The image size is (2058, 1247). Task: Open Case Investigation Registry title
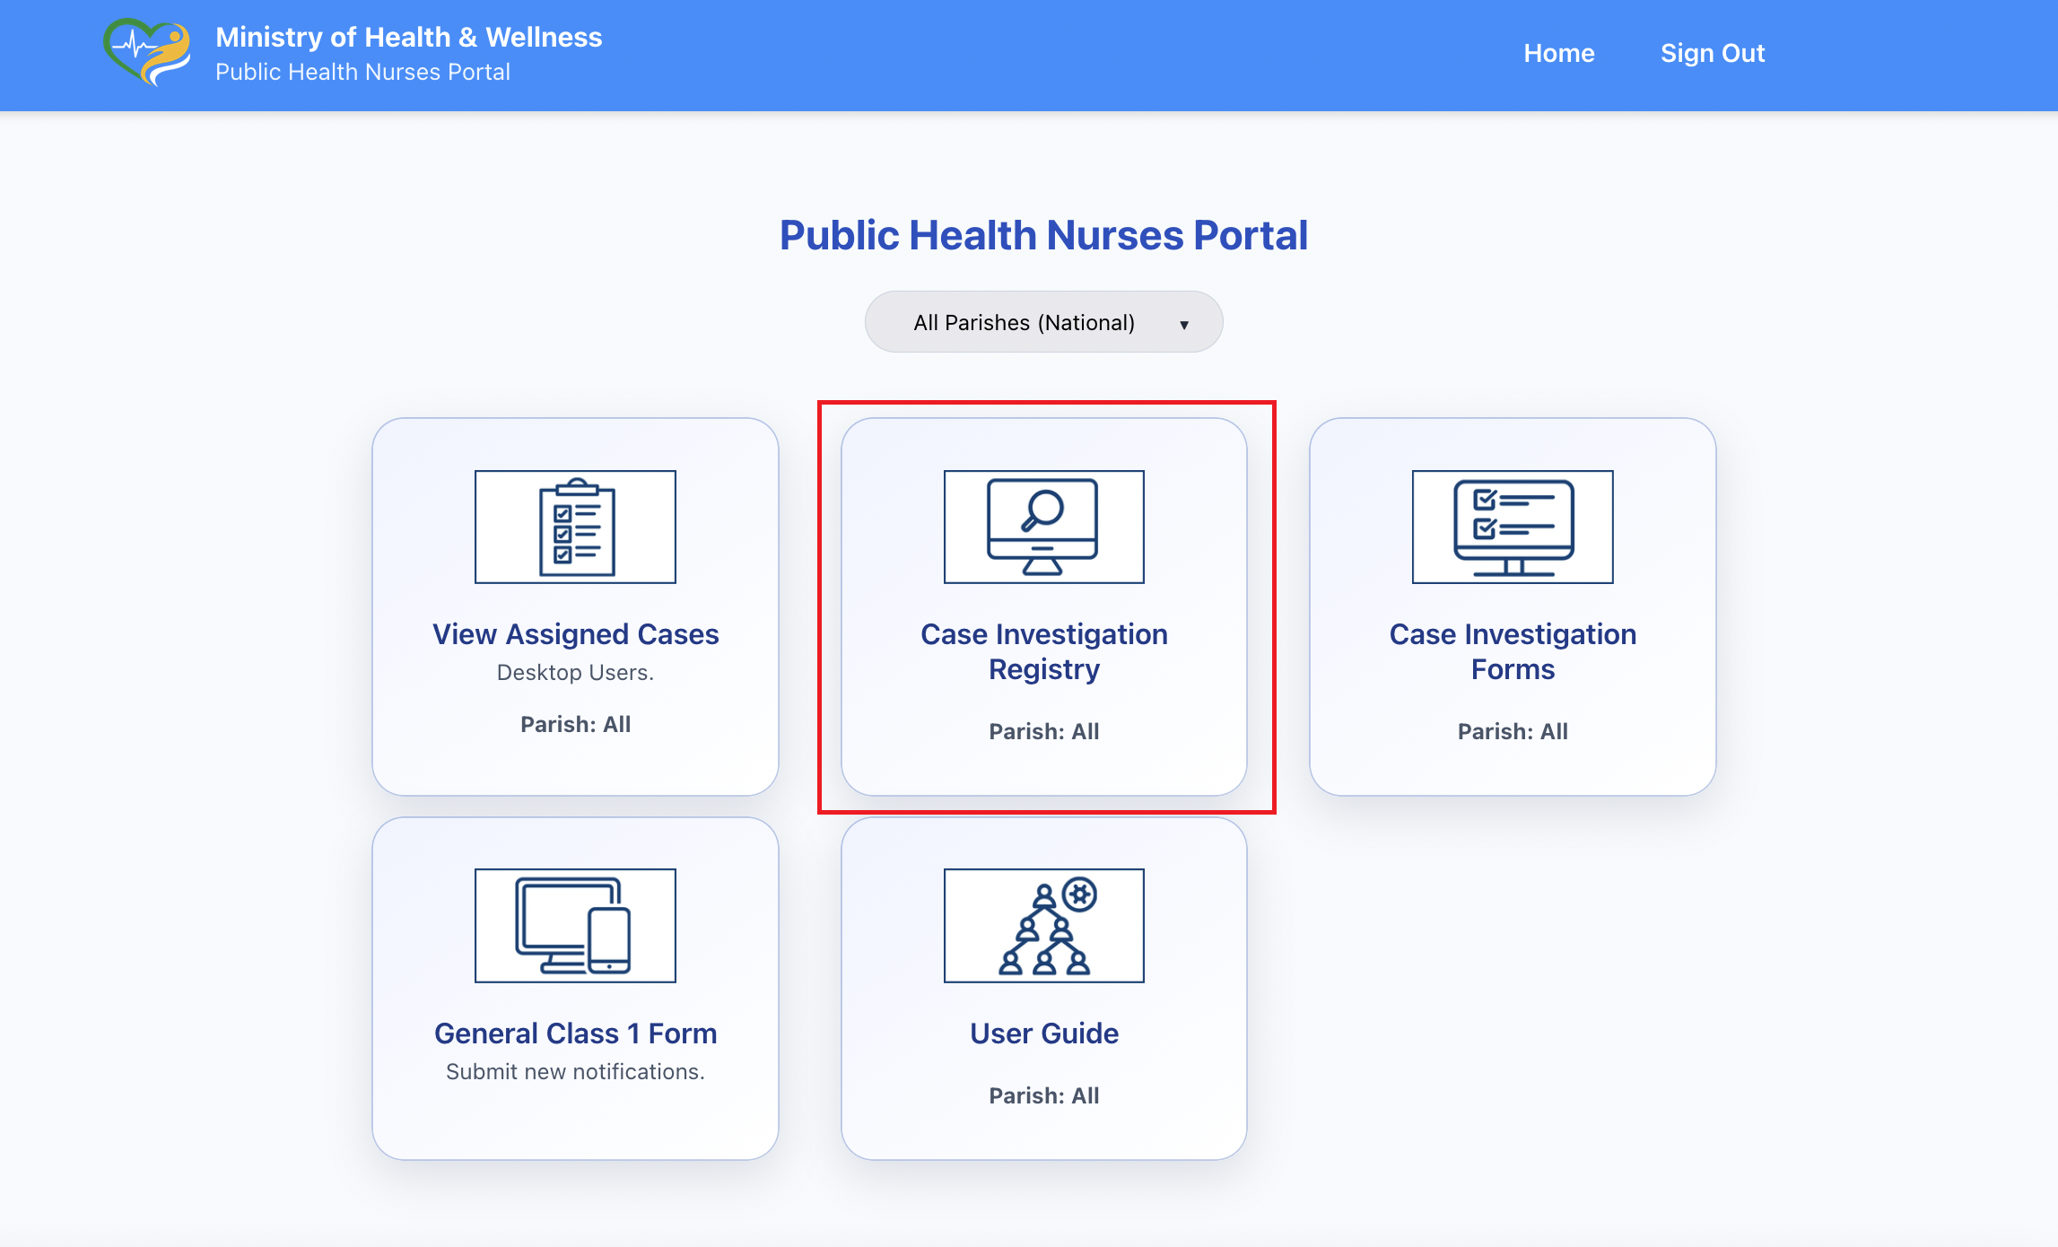pyautogui.click(x=1043, y=651)
